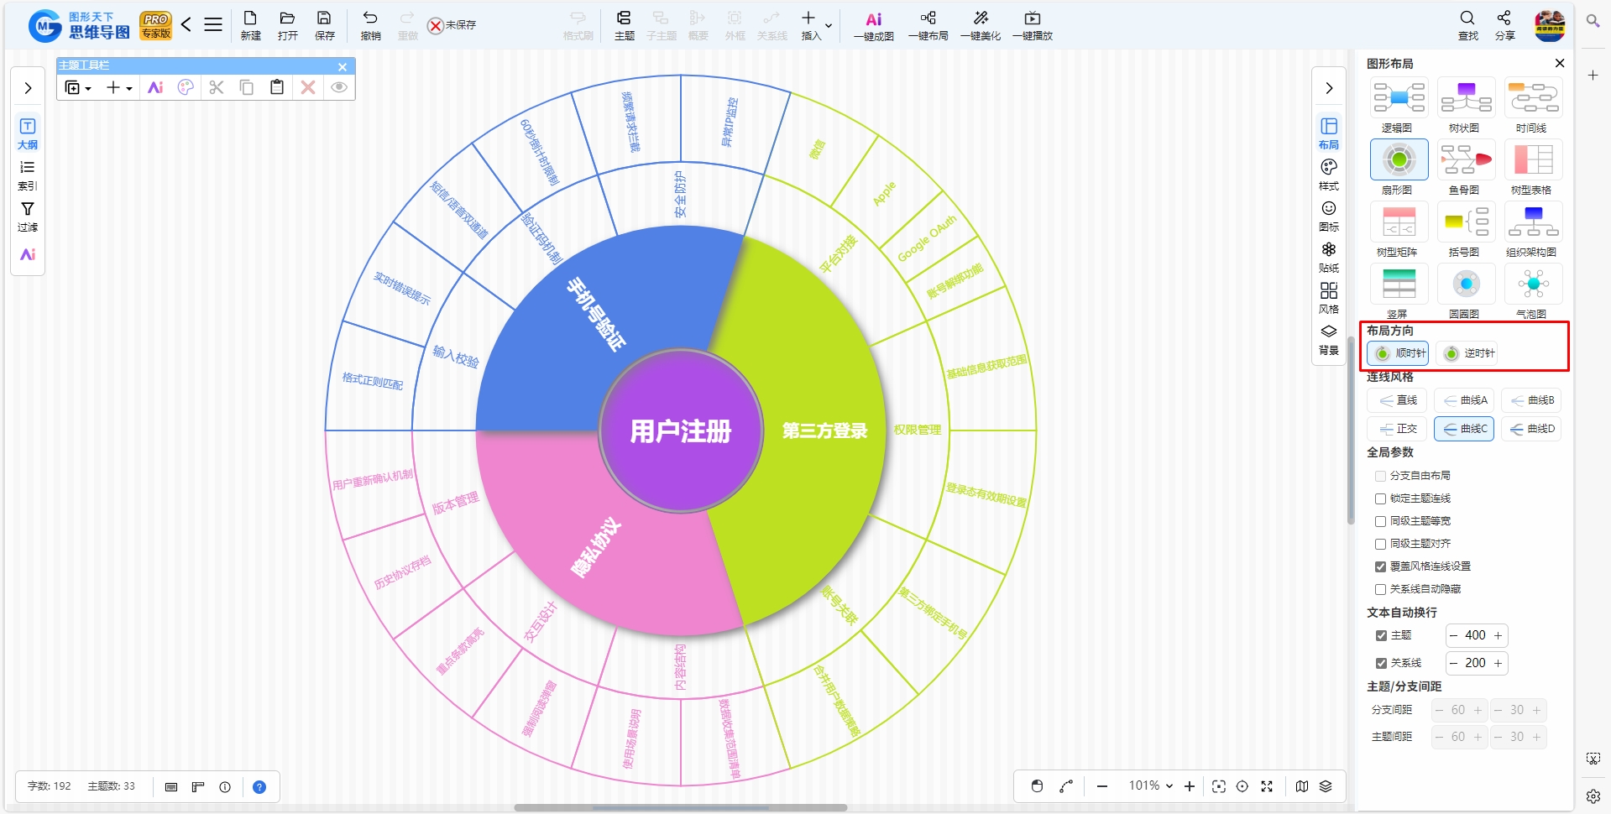This screenshot has width=1611, height=814.
Task: Select the bubble chart (气泡图) layout icon
Action: point(1533,284)
